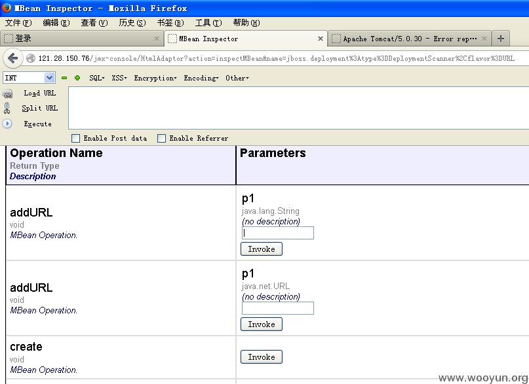Open the 书签 (Bookmarks) menu
This screenshot has height=384, width=529.
(170, 23)
